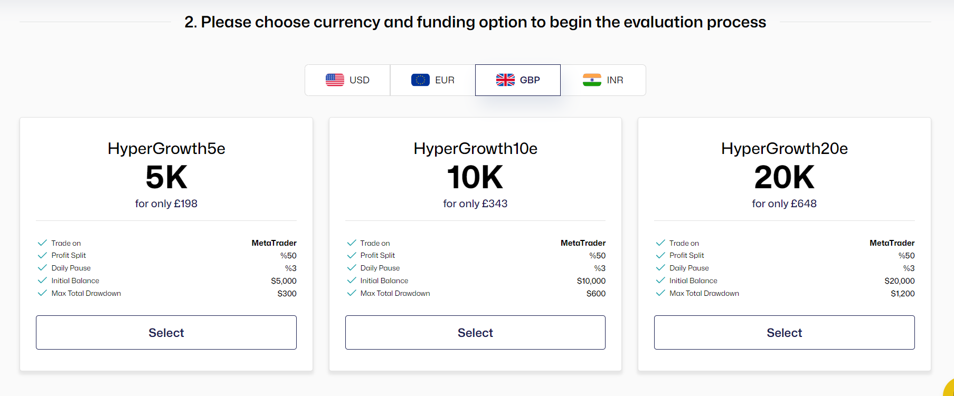Click the European Union flag icon

tap(420, 80)
